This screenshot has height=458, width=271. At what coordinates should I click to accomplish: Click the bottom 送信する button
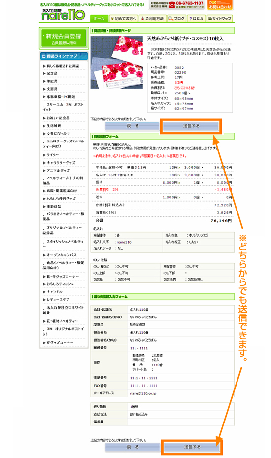(x=192, y=447)
